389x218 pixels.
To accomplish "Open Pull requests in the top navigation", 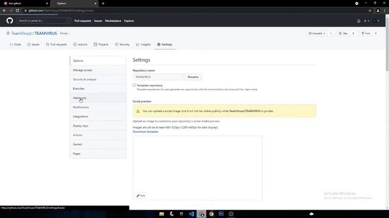I will (83, 21).
